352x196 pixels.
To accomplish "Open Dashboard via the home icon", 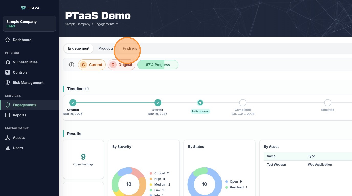I will click(x=8, y=40).
